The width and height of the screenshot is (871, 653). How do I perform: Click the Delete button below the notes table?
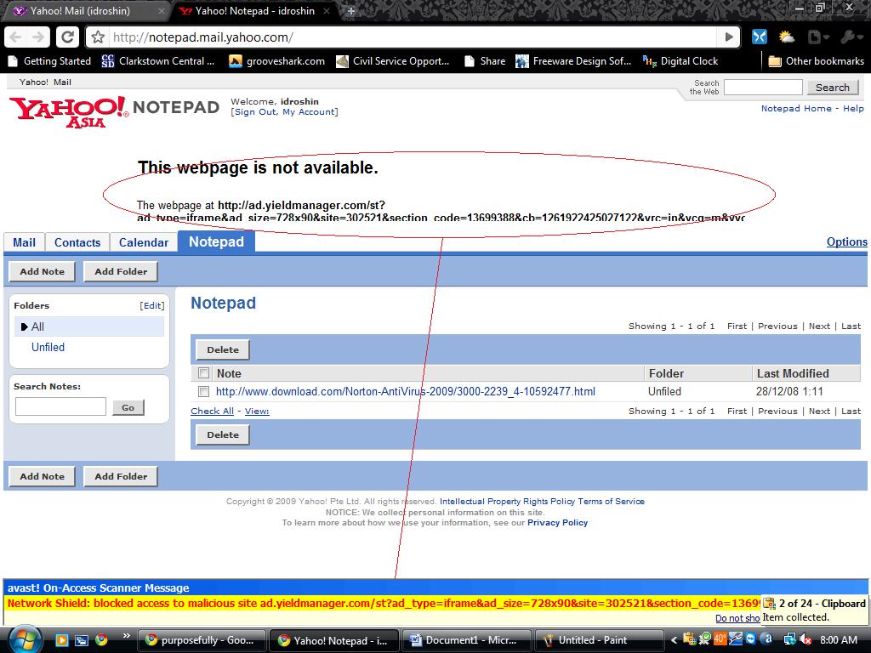click(x=223, y=434)
